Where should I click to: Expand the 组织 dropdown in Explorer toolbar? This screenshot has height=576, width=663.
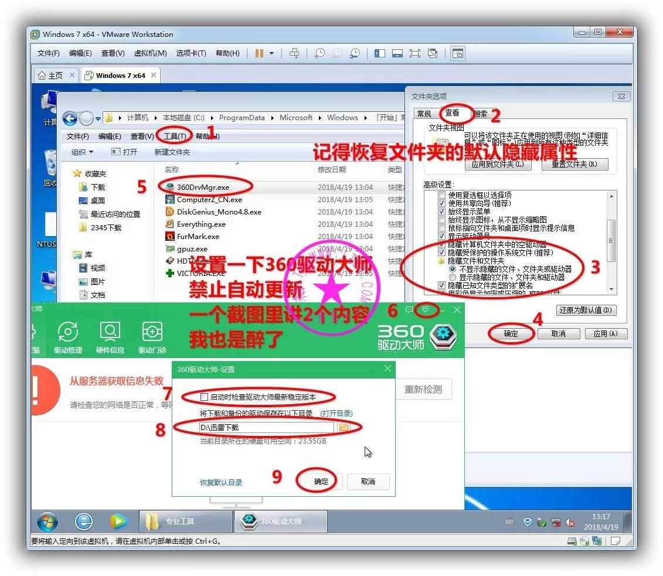click(x=82, y=152)
